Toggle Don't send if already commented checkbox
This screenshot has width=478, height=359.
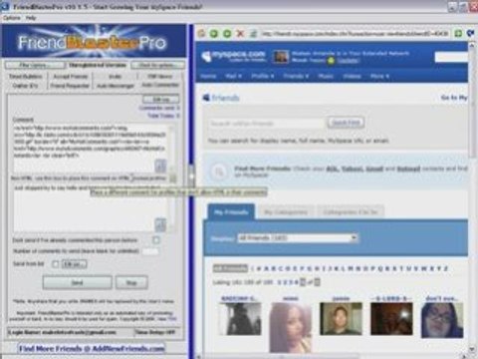(x=156, y=240)
